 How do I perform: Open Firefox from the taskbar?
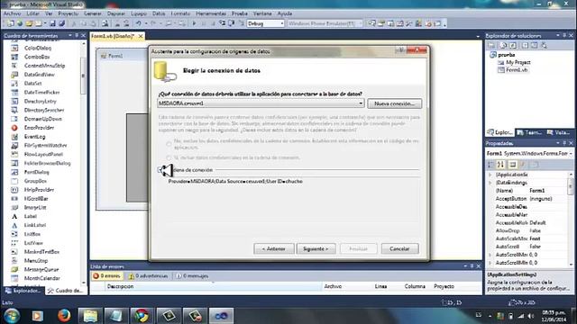point(64,316)
